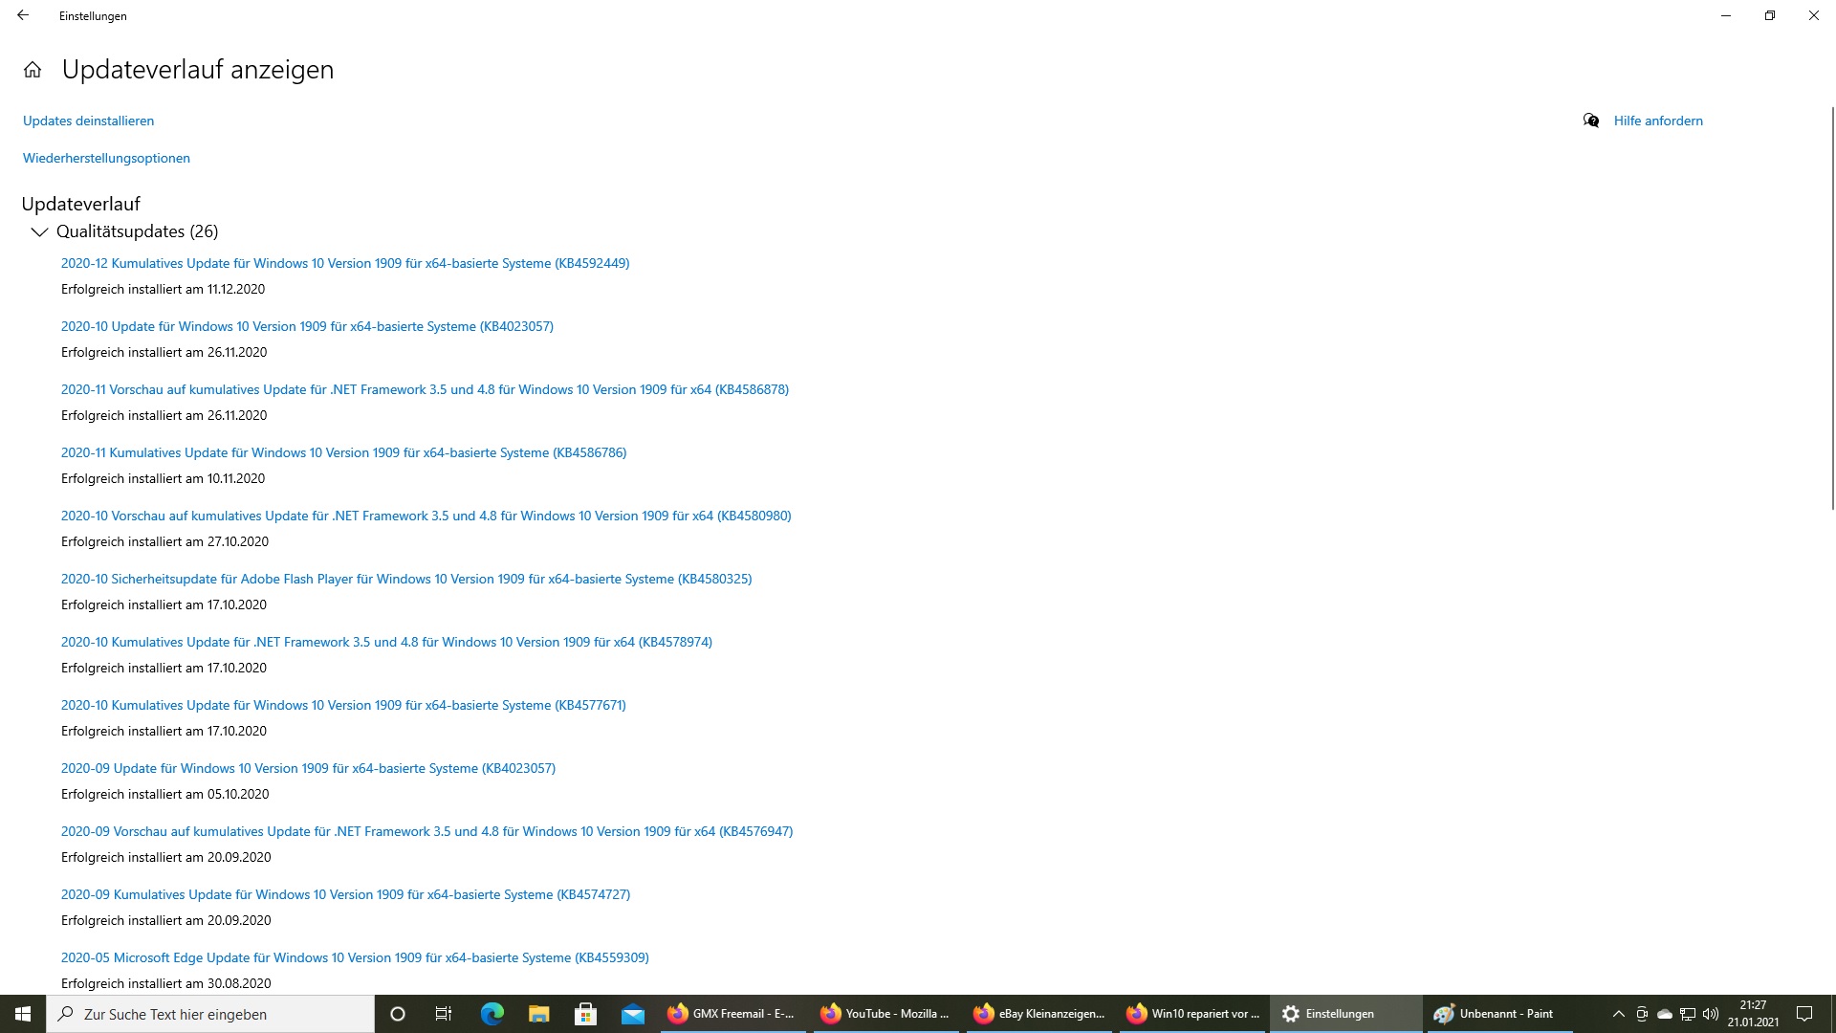Switch to the Unbenannt - Paint window
This screenshot has height=1033, width=1836.
tap(1497, 1014)
